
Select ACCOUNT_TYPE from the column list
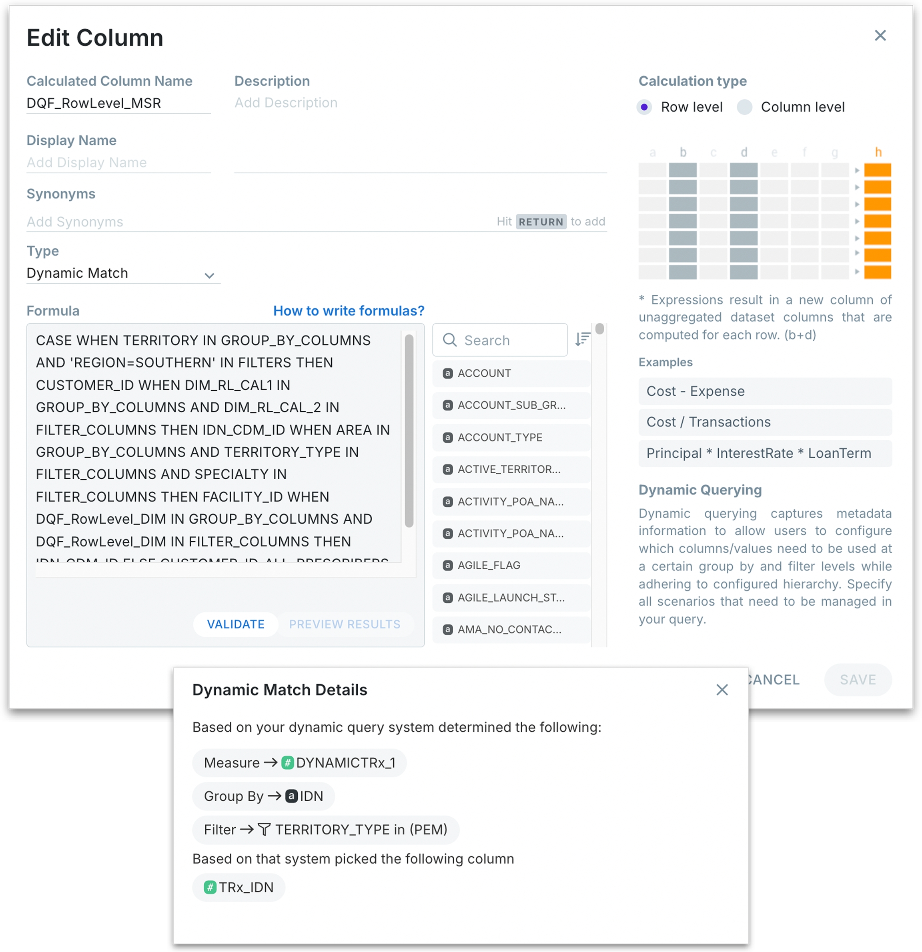pyautogui.click(x=500, y=437)
